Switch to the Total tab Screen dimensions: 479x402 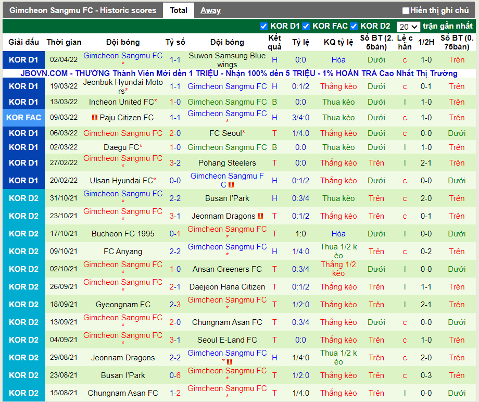pos(179,10)
